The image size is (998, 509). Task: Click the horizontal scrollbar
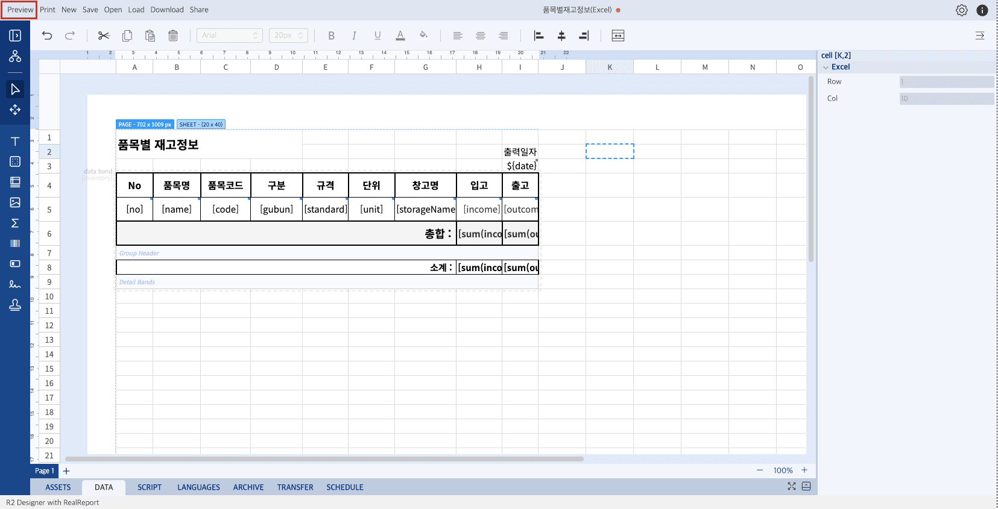pyautogui.click(x=324, y=459)
